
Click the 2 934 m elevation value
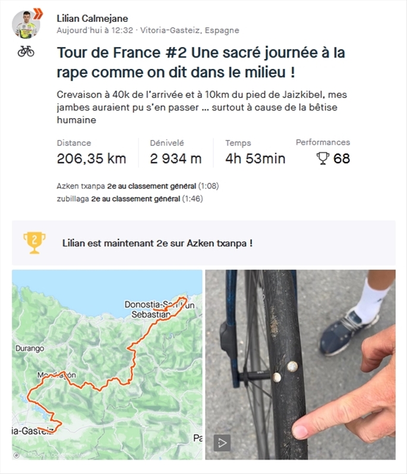(x=176, y=159)
